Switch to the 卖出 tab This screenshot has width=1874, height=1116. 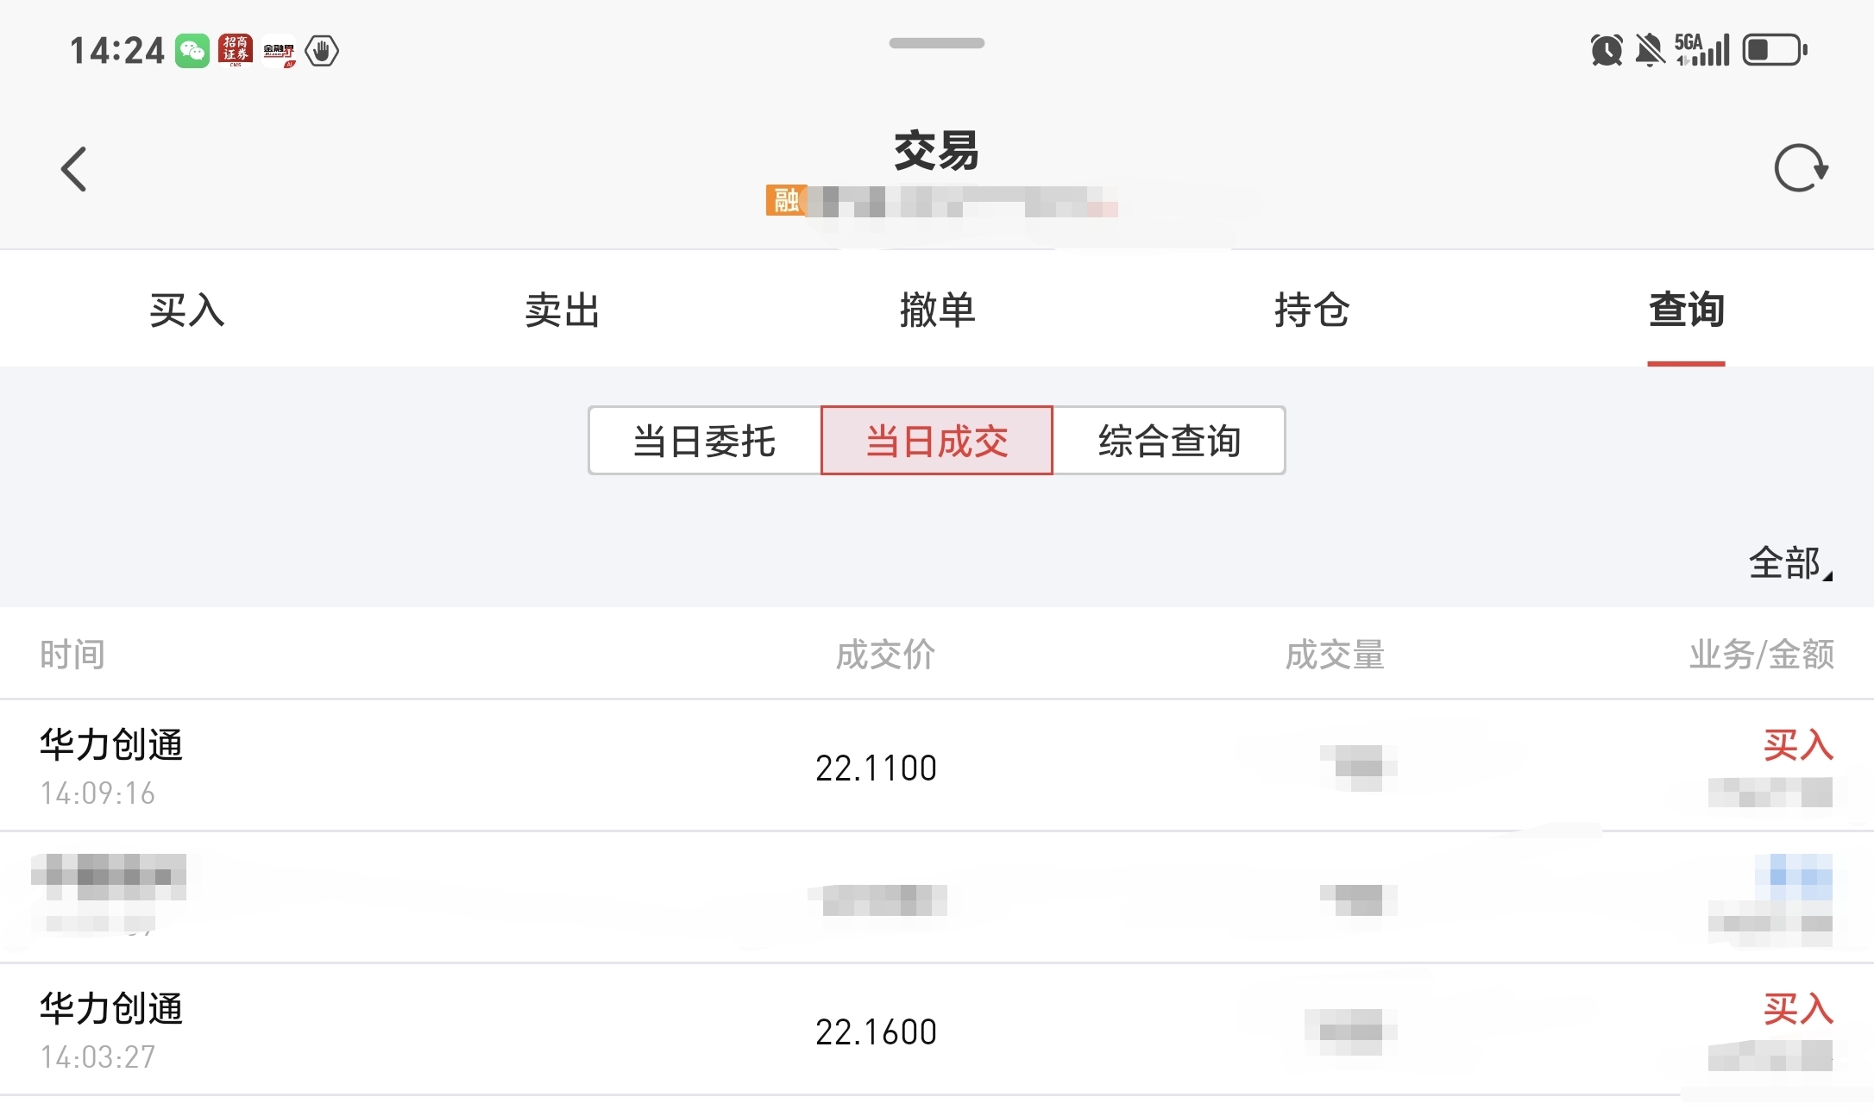(562, 310)
